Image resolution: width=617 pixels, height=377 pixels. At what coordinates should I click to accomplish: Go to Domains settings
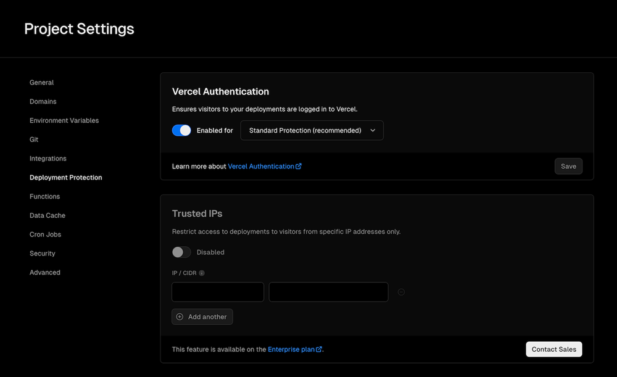click(x=43, y=102)
